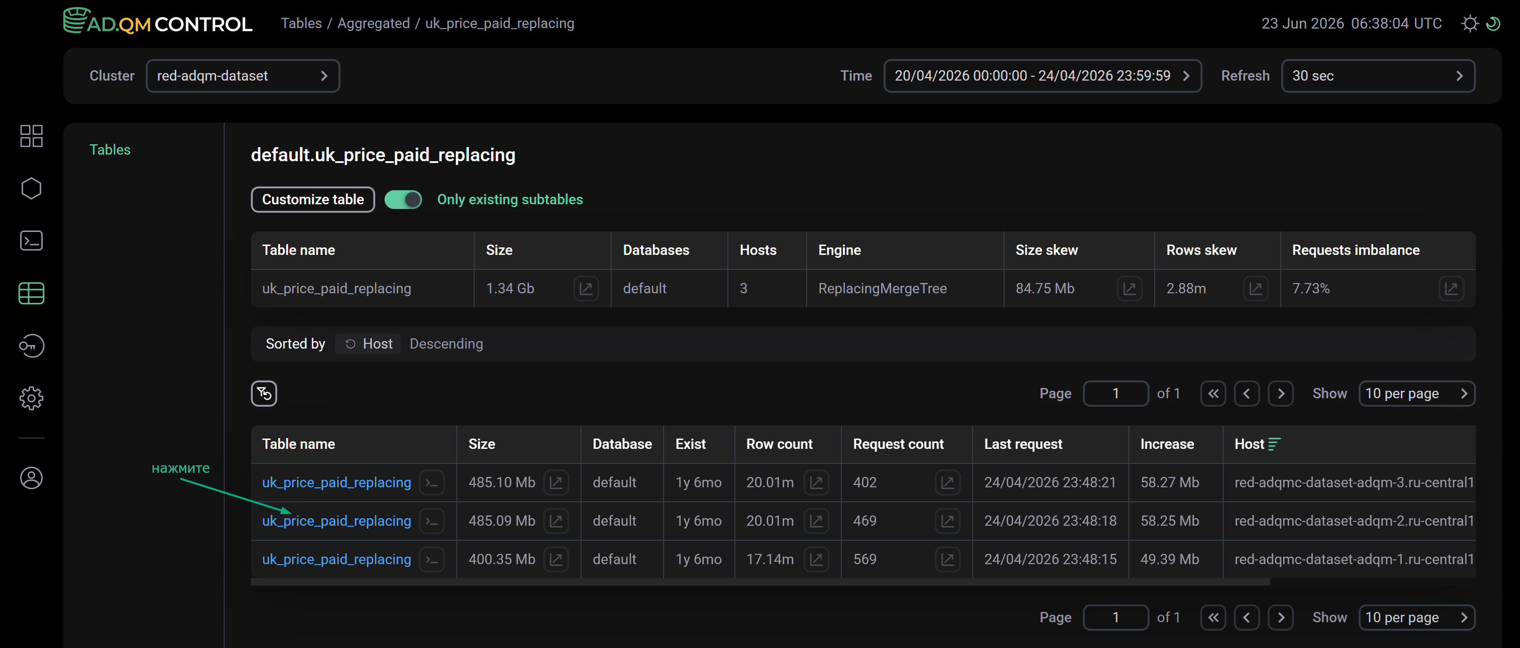Open chart for 400.35 Mb size
The height and width of the screenshot is (648, 1520).
coord(556,559)
